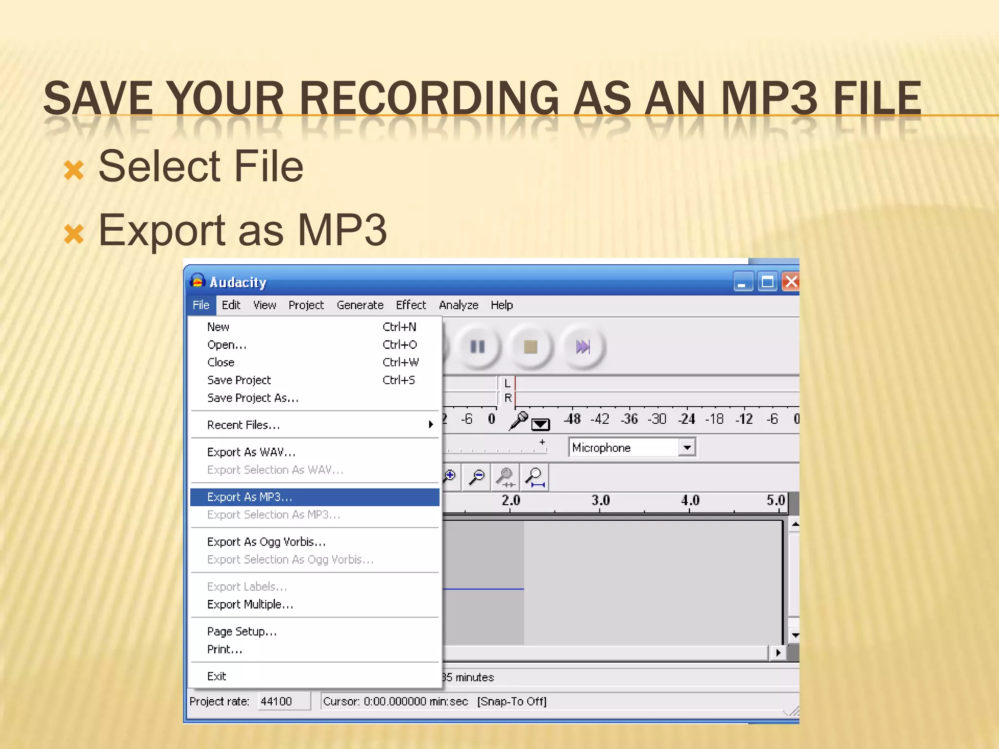Choose Open... from the File menu

coord(315,345)
